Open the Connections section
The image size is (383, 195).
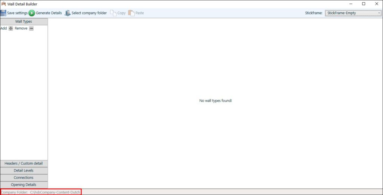(24, 177)
